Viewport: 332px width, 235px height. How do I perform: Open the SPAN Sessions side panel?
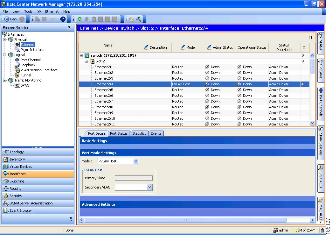[x=321, y=142]
